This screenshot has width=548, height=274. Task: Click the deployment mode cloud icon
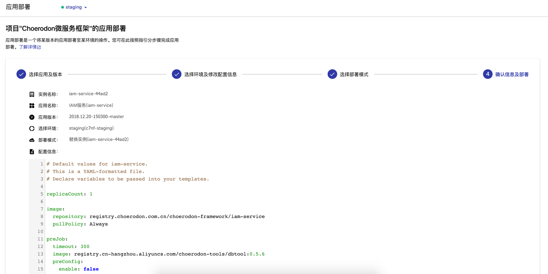tap(32, 140)
